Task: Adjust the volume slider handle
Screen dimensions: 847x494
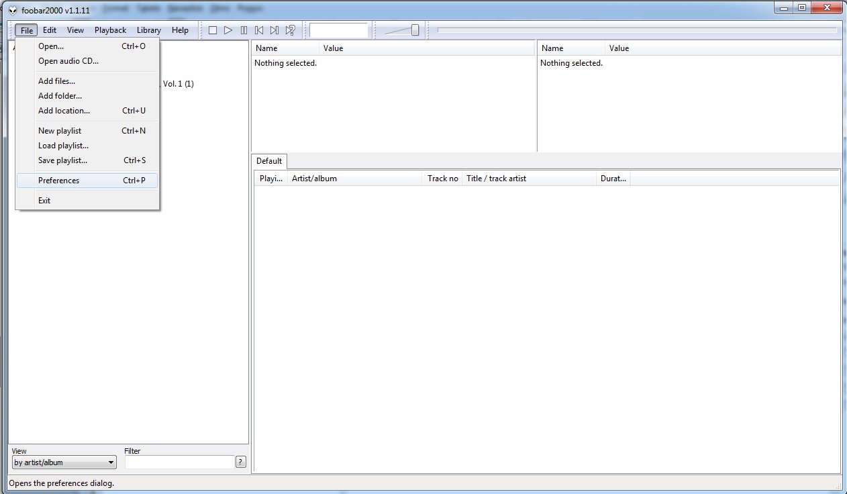Action: pos(415,30)
